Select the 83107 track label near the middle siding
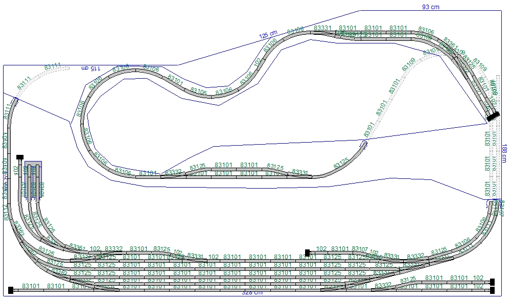The height and width of the screenshot is (299, 511). pyautogui.click(x=360, y=249)
